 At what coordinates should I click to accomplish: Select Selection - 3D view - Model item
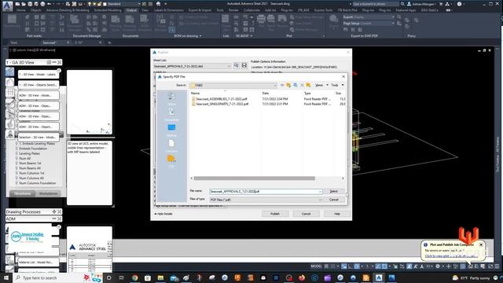point(39,138)
